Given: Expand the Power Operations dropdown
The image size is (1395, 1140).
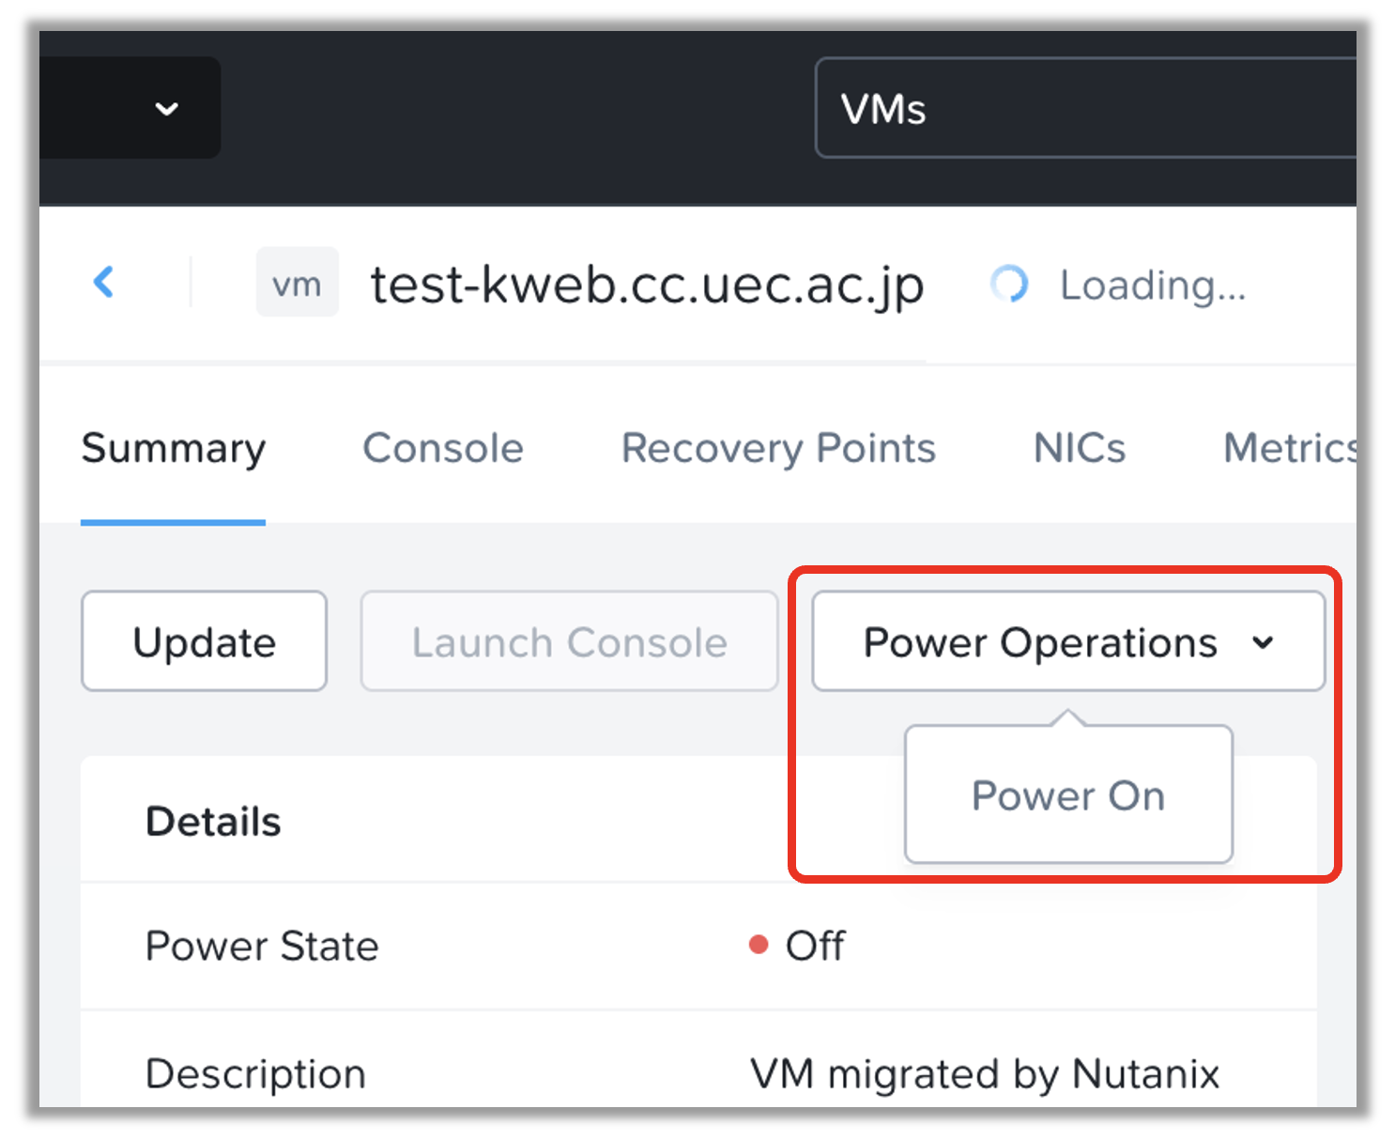Looking at the screenshot, I should point(1068,642).
